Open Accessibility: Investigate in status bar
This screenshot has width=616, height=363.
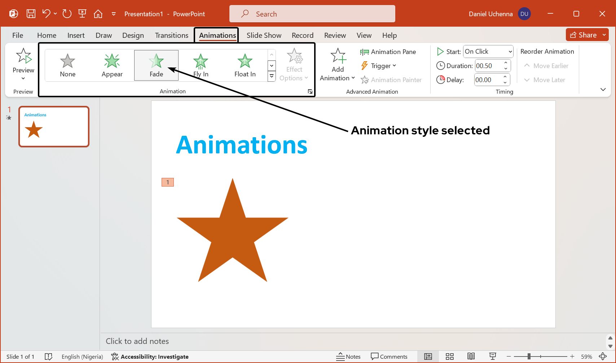[x=150, y=357]
